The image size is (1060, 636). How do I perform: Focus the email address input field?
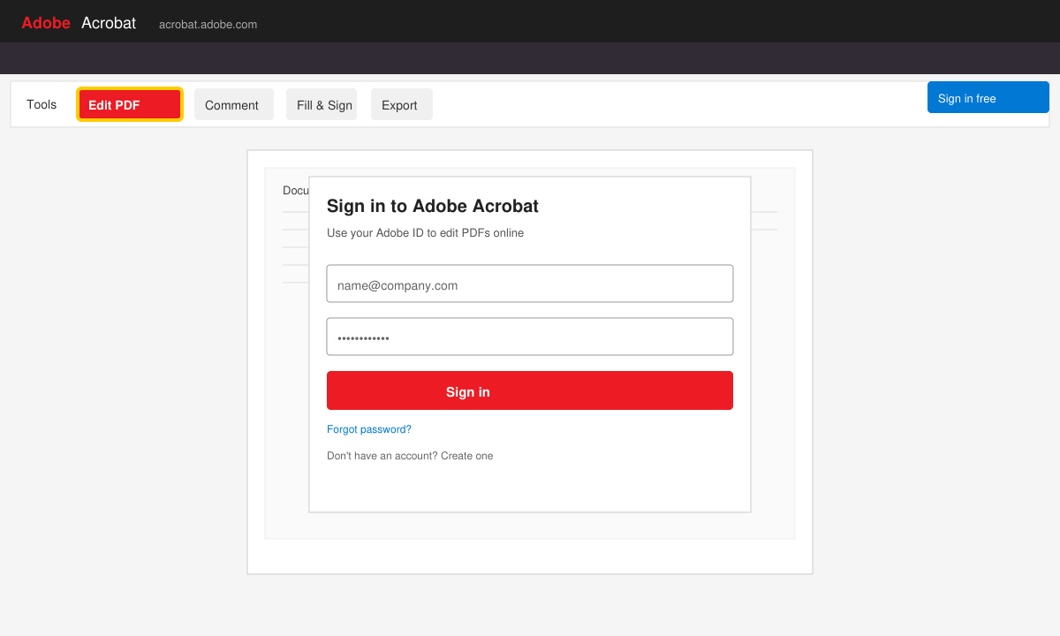[530, 284]
